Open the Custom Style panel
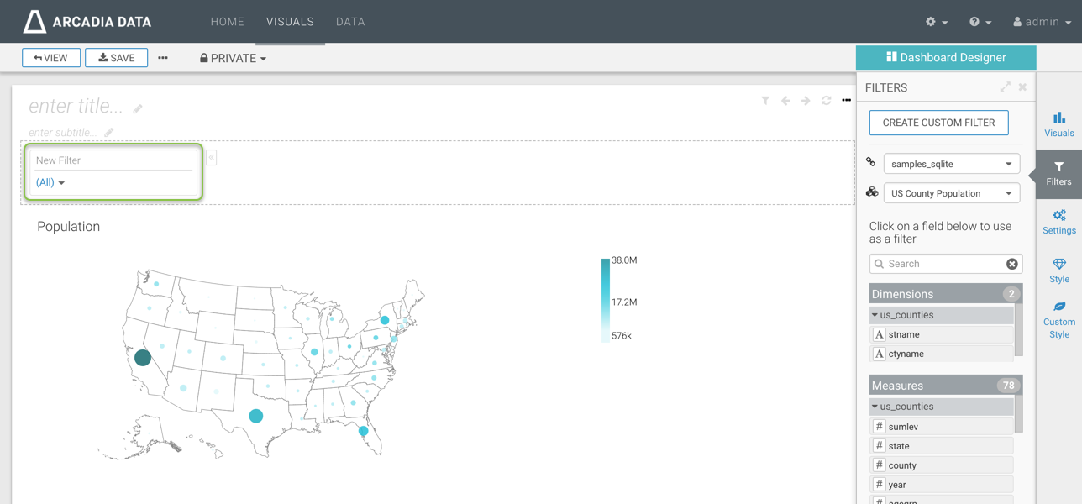Image resolution: width=1082 pixels, height=504 pixels. coord(1058,319)
